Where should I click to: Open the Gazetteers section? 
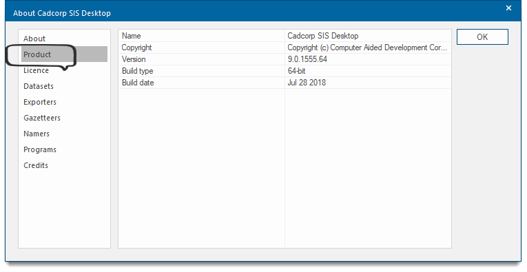click(41, 118)
